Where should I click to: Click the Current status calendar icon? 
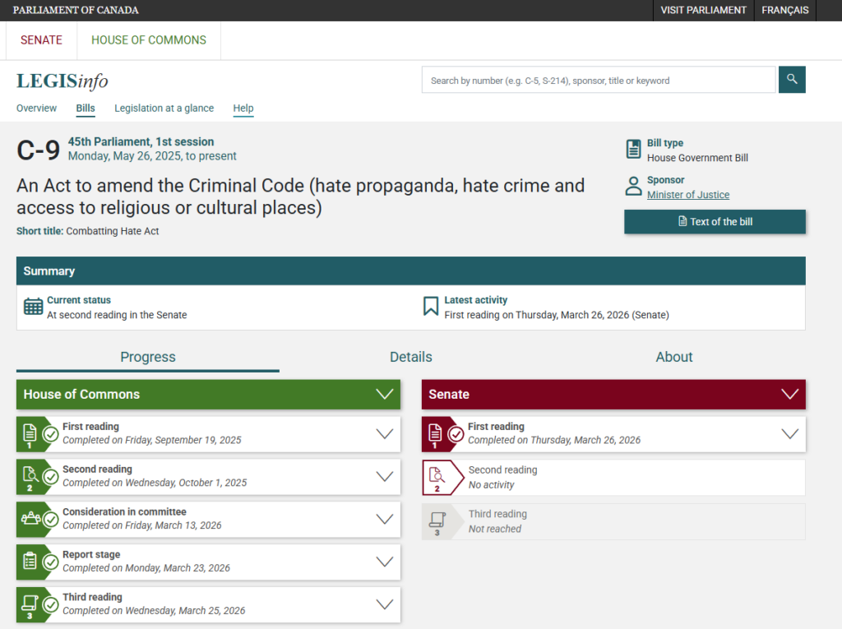click(34, 307)
